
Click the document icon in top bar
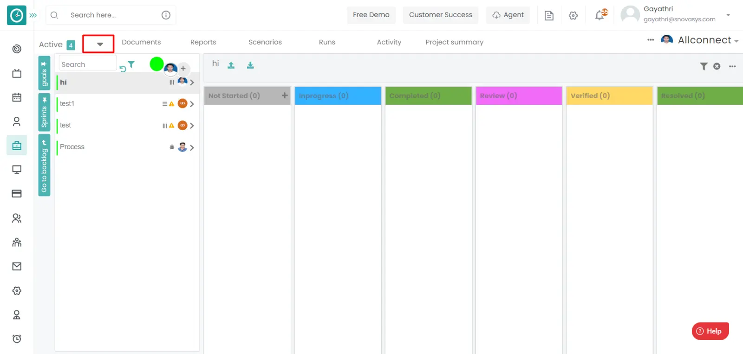[549, 15]
